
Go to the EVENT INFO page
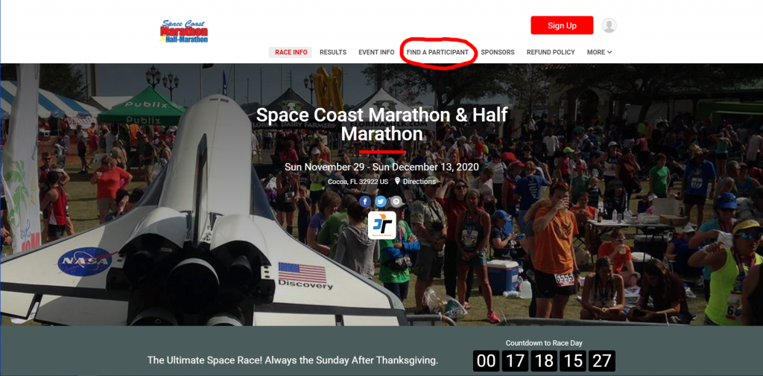[376, 52]
